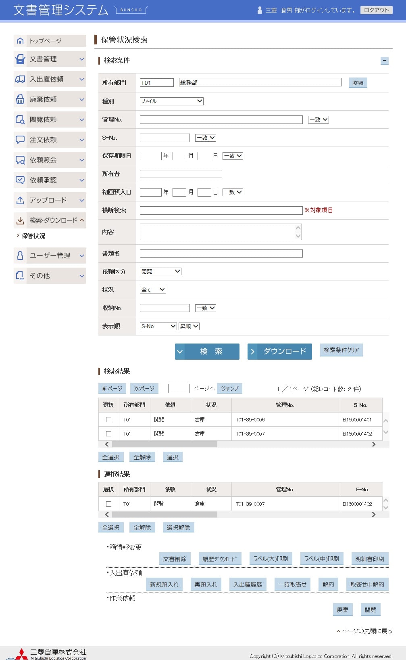Click 全選択 under search results
Screen dimensions: 406x660
[x=111, y=457]
